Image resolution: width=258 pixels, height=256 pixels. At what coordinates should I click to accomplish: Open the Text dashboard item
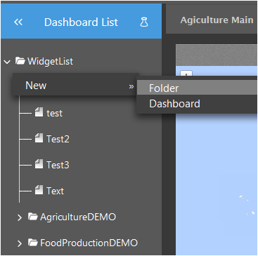click(55, 191)
